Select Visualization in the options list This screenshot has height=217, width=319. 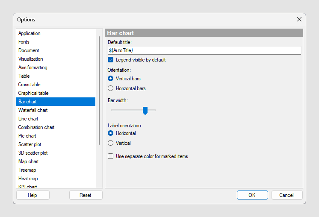pyautogui.click(x=56, y=59)
